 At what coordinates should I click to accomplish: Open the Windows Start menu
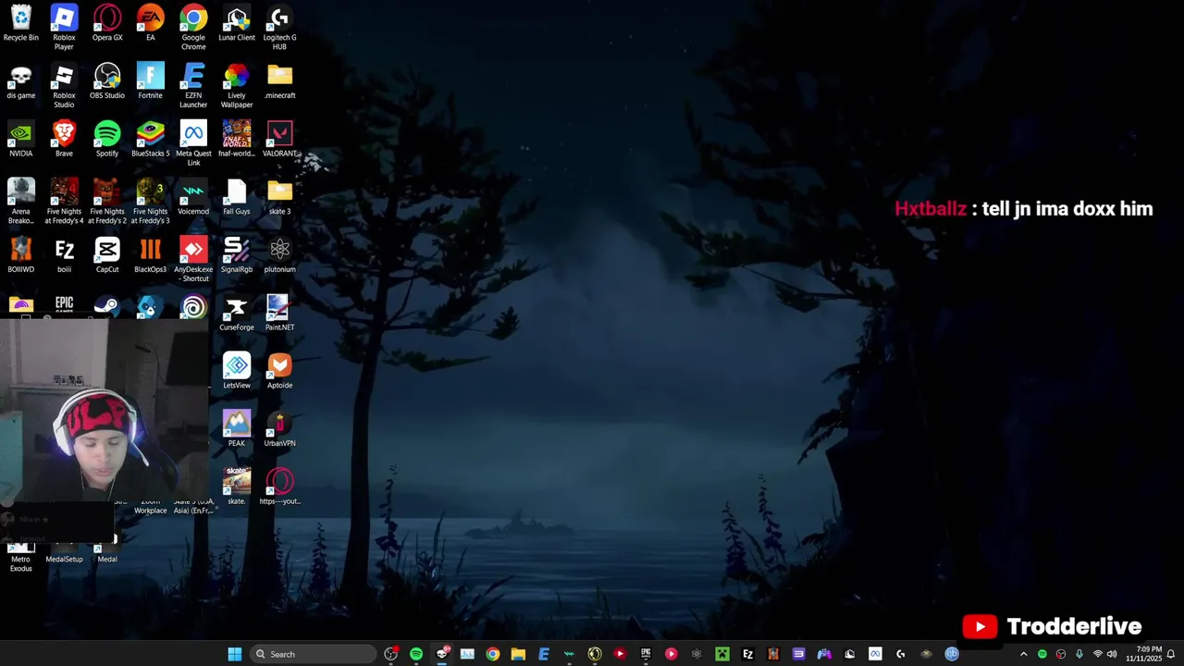235,654
